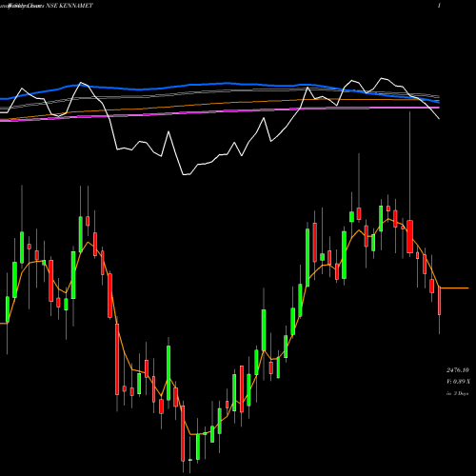
Task: Click the 'in 3 Days' label
Action: point(457,393)
